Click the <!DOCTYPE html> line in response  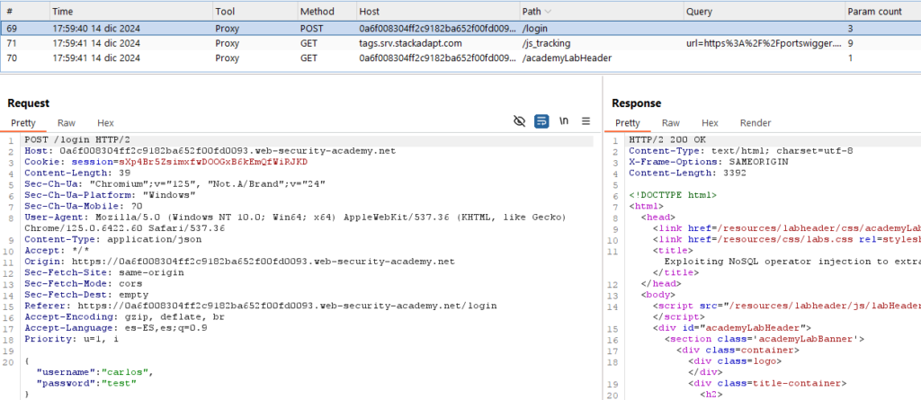(673, 194)
